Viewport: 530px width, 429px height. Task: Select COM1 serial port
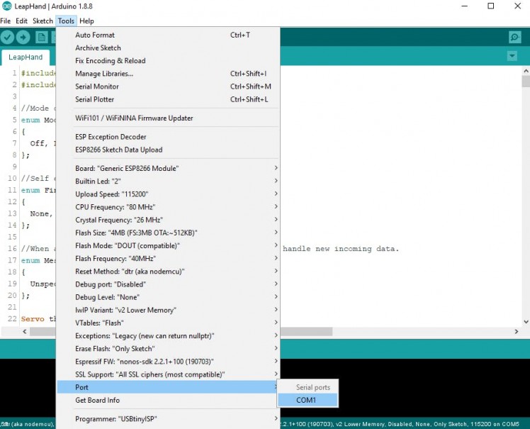point(308,400)
